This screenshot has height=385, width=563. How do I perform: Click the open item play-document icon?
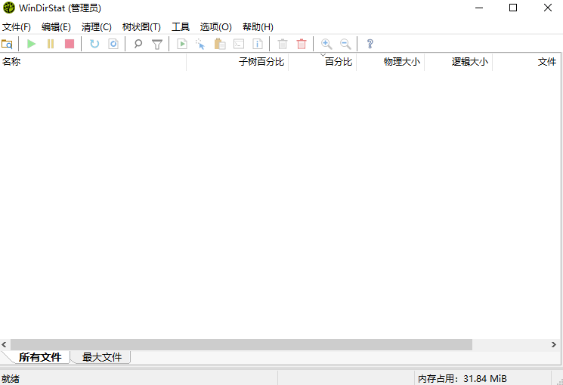click(x=182, y=44)
